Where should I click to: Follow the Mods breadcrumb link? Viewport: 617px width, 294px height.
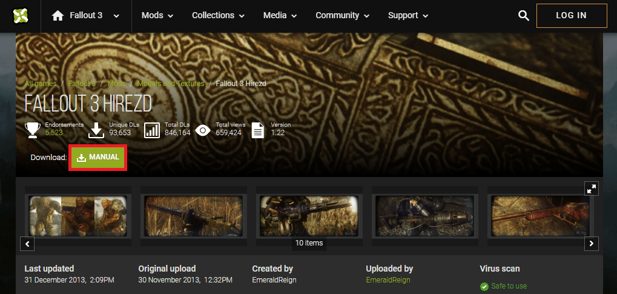116,84
